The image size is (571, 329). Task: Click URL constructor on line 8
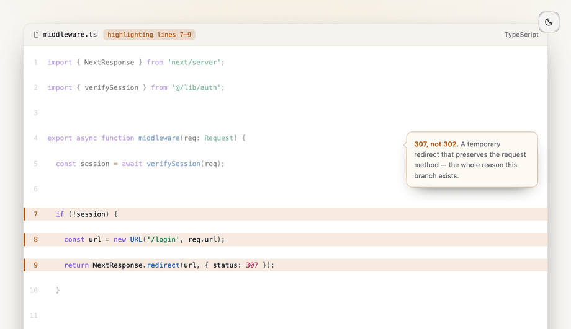click(x=136, y=240)
